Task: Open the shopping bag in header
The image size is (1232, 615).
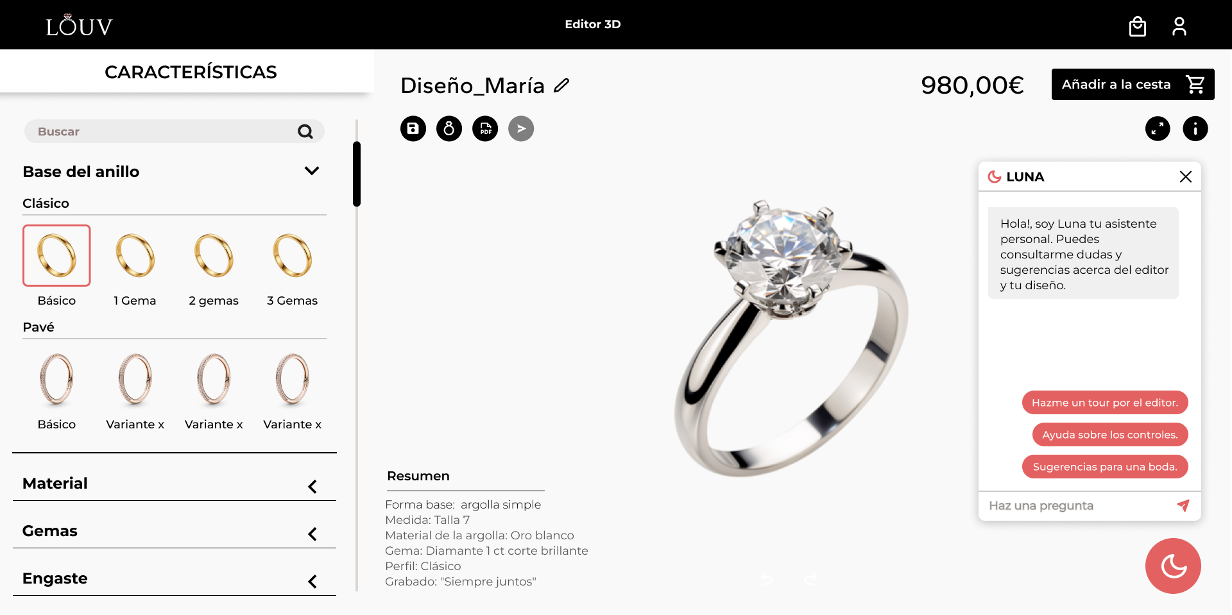Action: (1138, 26)
